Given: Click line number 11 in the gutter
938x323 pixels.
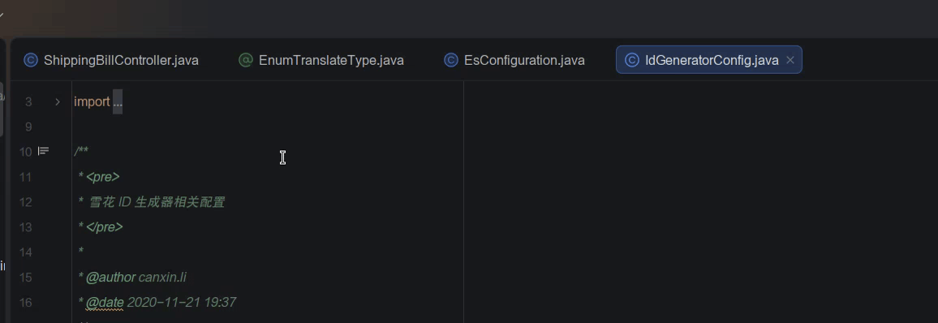Looking at the screenshot, I should tap(25, 177).
